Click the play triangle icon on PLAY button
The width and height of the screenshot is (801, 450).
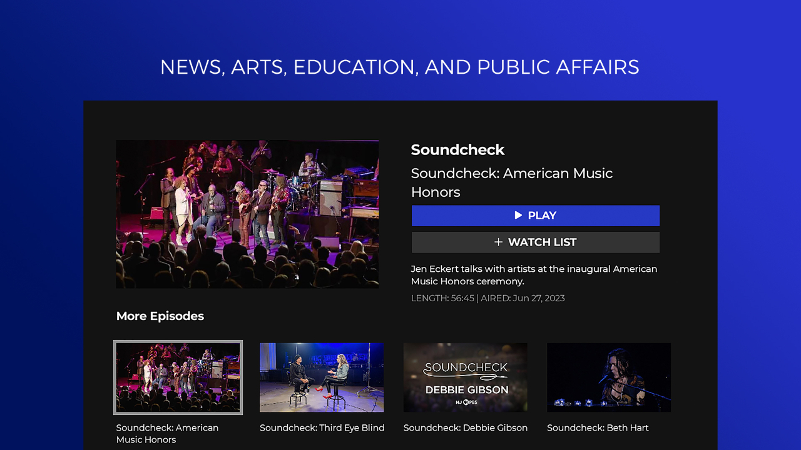518,215
